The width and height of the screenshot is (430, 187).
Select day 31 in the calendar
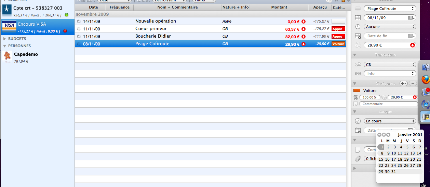tap(394, 172)
